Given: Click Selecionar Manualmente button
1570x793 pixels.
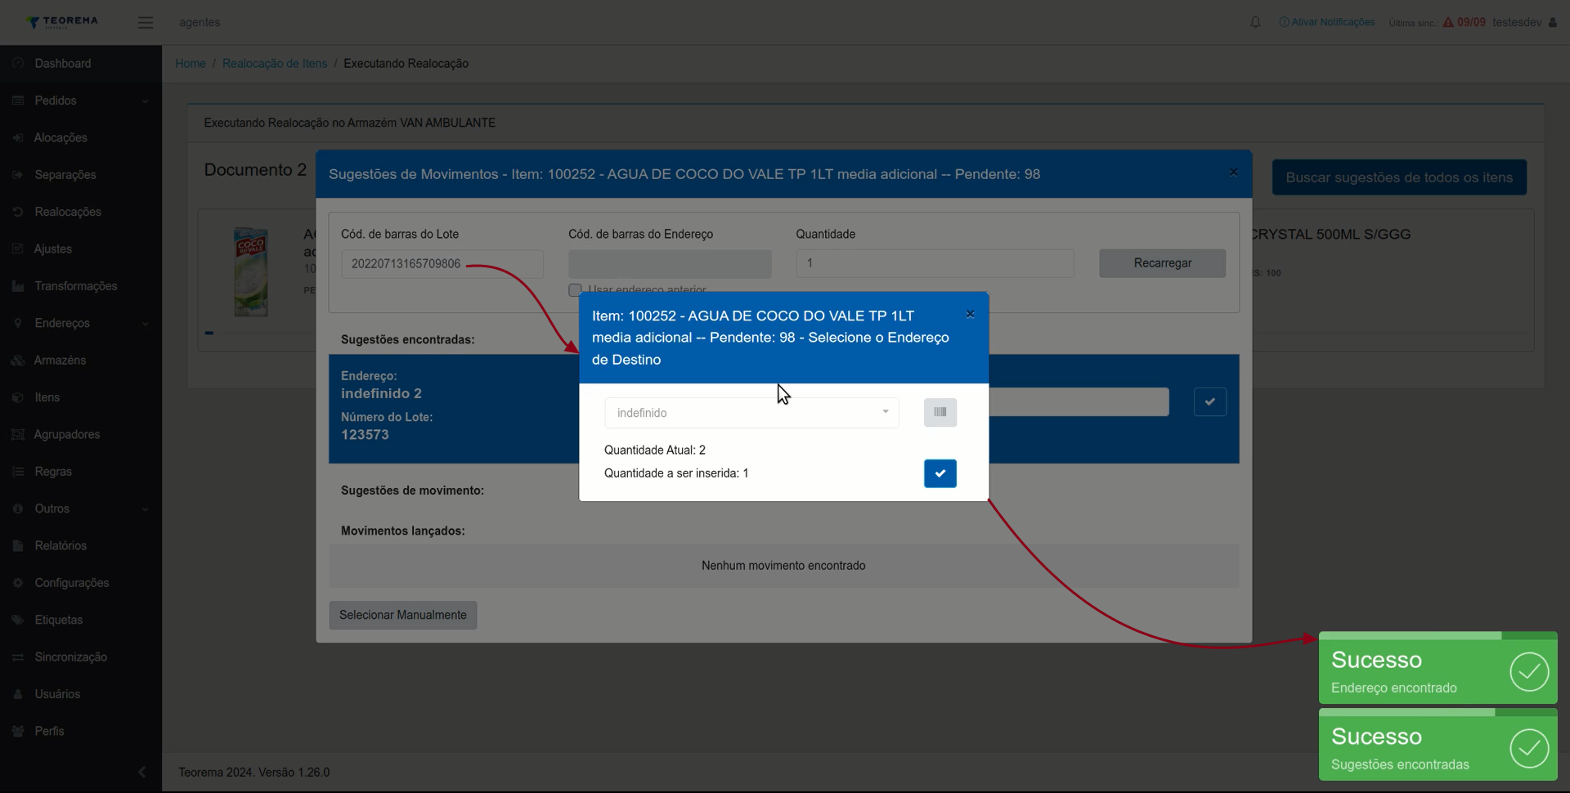Looking at the screenshot, I should [x=403, y=615].
